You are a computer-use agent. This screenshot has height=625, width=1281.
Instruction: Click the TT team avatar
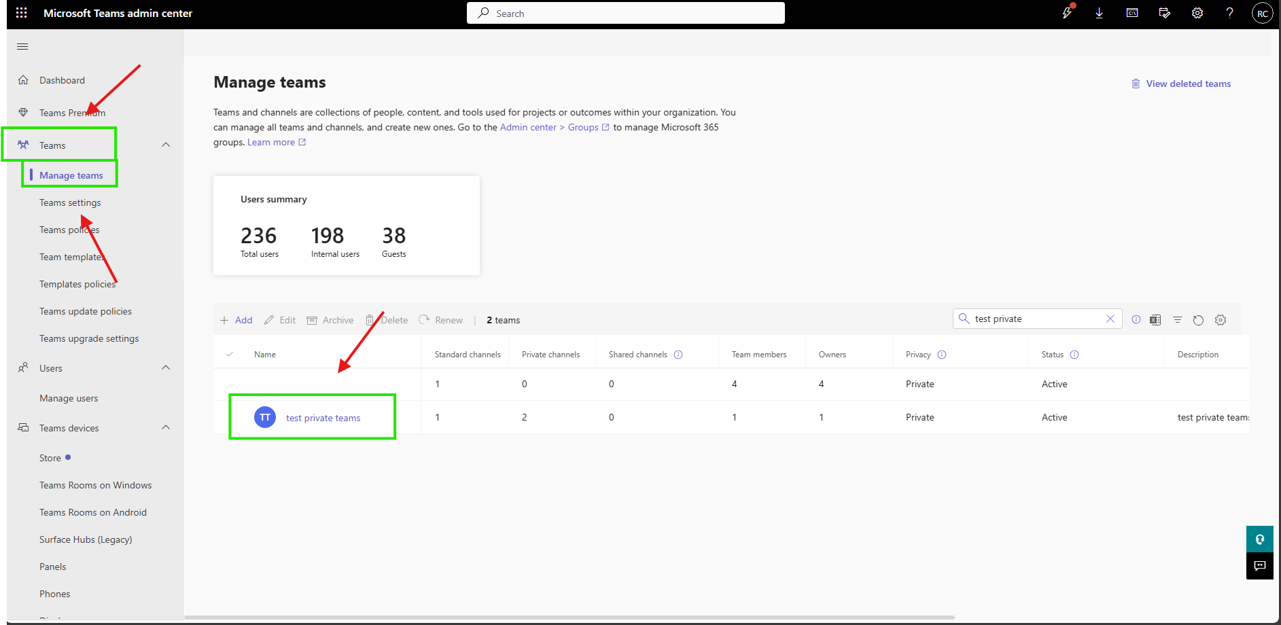tap(265, 417)
